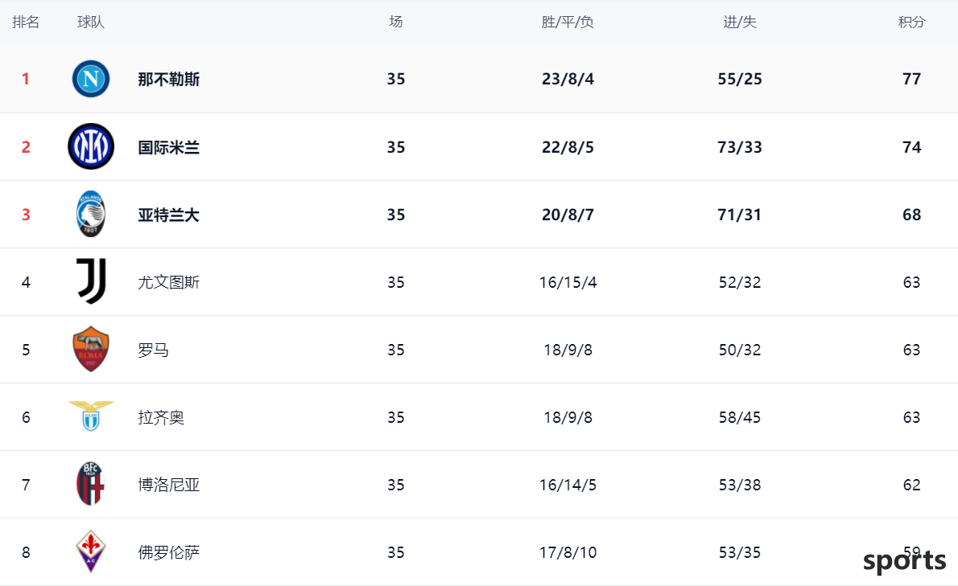Open the 国际米兰 team link
The image size is (958, 586).
pos(168,148)
